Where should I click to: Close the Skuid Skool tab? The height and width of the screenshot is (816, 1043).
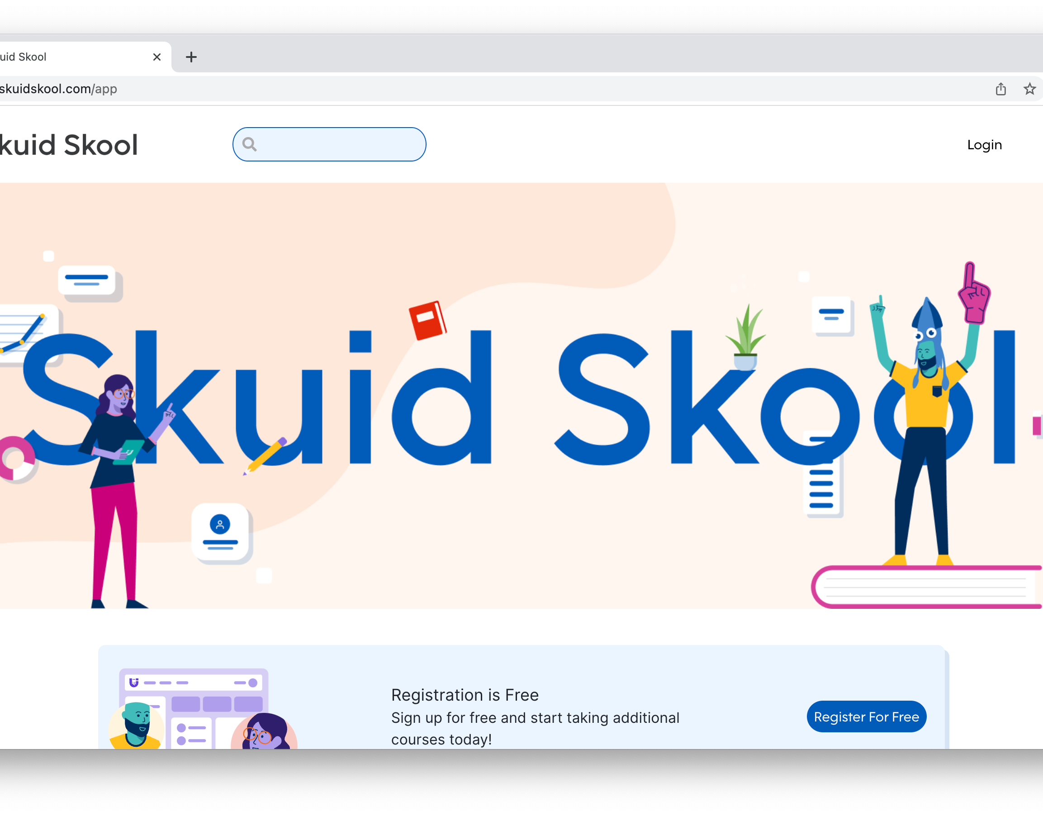coord(156,57)
